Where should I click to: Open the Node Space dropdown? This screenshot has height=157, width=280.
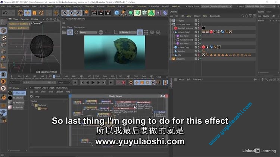pyautogui.click(x=217, y=6)
